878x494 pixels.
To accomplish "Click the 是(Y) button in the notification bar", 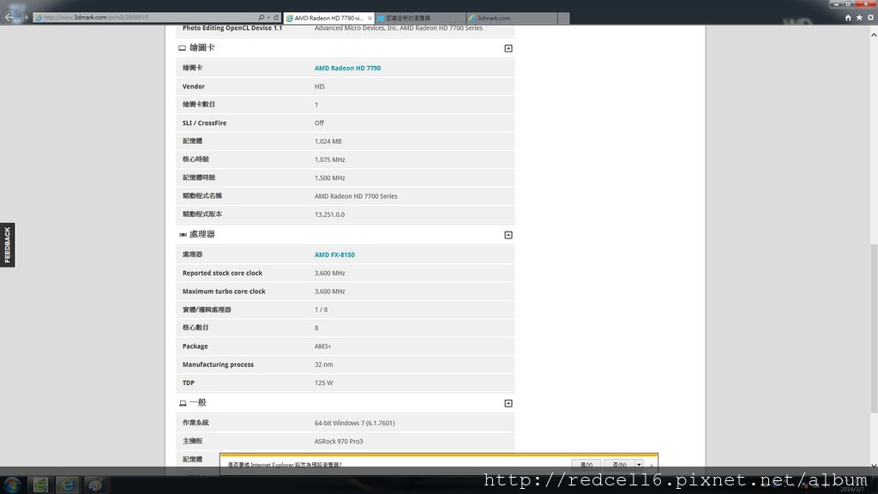I will coord(586,464).
